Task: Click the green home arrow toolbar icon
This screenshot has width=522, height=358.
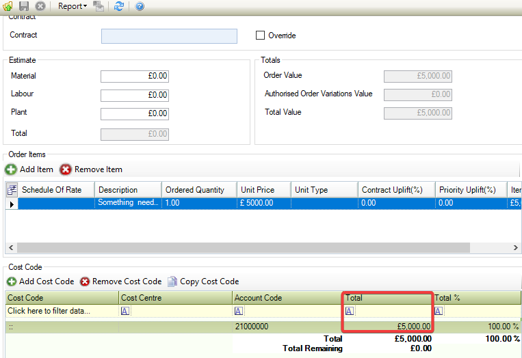Action: click(8, 6)
